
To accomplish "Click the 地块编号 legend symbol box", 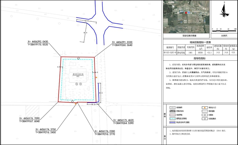I will (172, 108).
